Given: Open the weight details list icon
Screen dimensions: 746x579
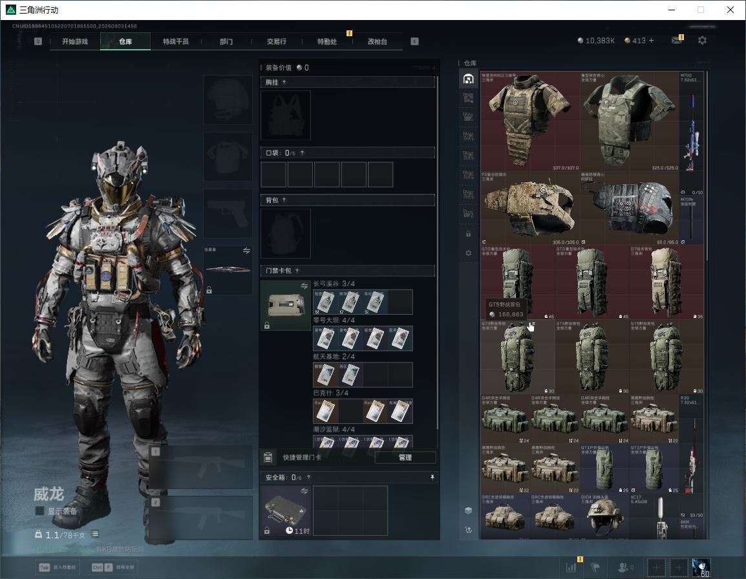Looking at the screenshot, I should click(x=94, y=534).
